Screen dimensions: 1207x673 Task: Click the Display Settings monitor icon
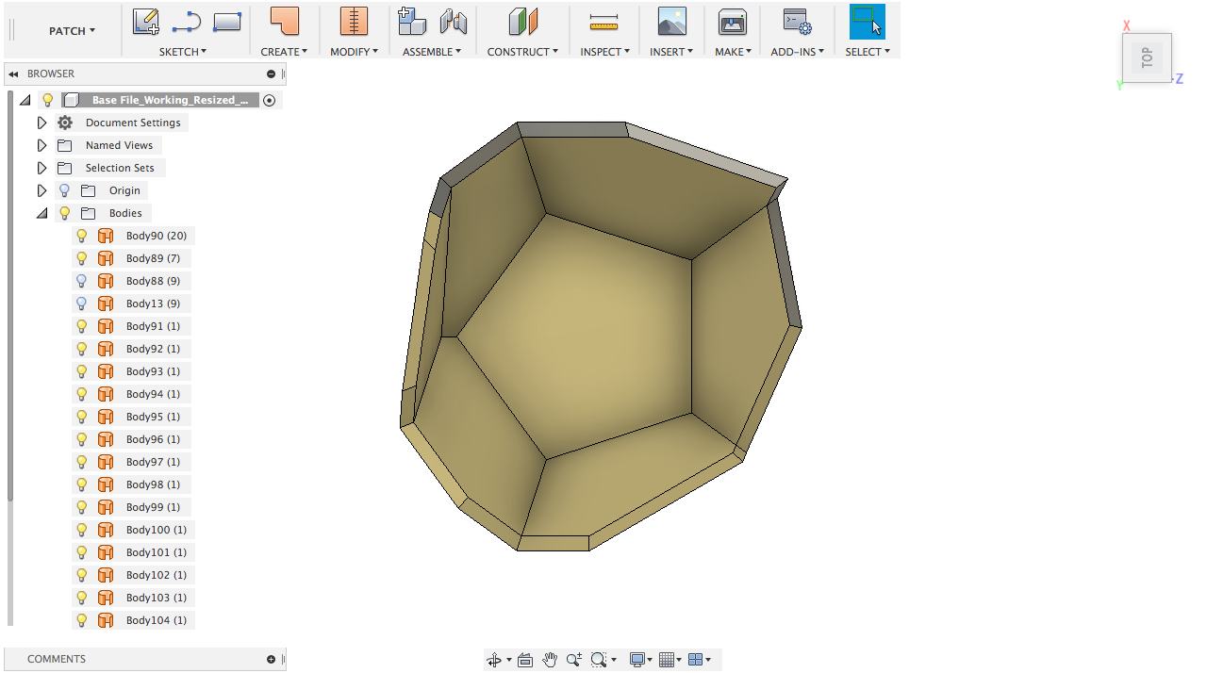tap(637, 660)
